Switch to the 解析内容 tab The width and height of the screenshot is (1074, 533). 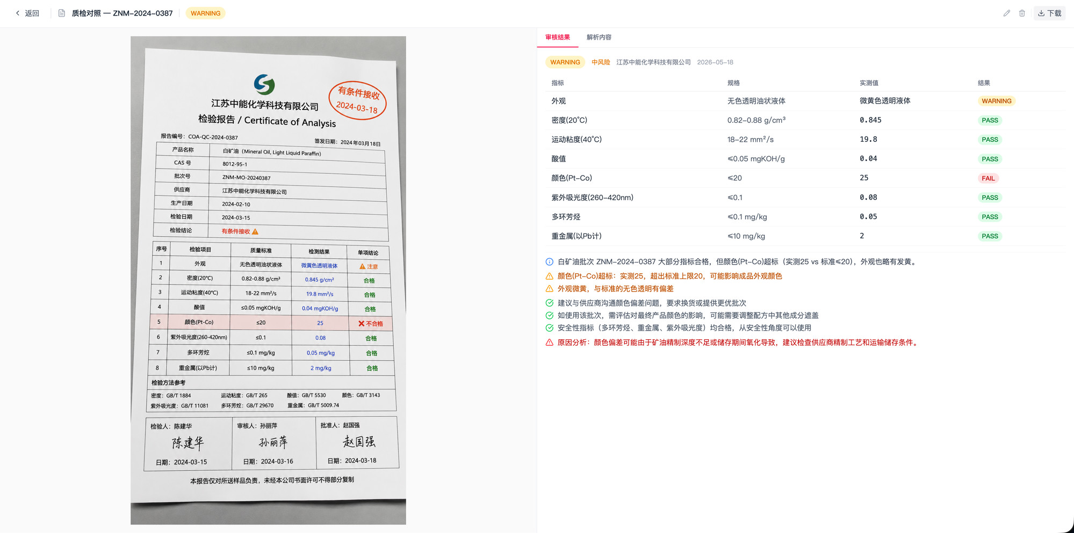point(599,38)
